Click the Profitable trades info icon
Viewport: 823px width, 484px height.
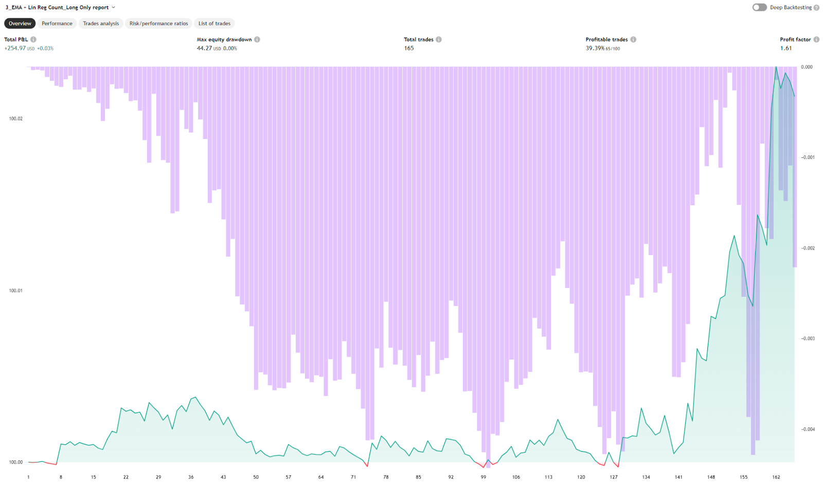pyautogui.click(x=633, y=40)
